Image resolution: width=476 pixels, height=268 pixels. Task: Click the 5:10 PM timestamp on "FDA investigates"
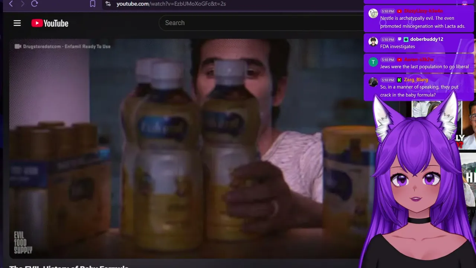tap(387, 39)
